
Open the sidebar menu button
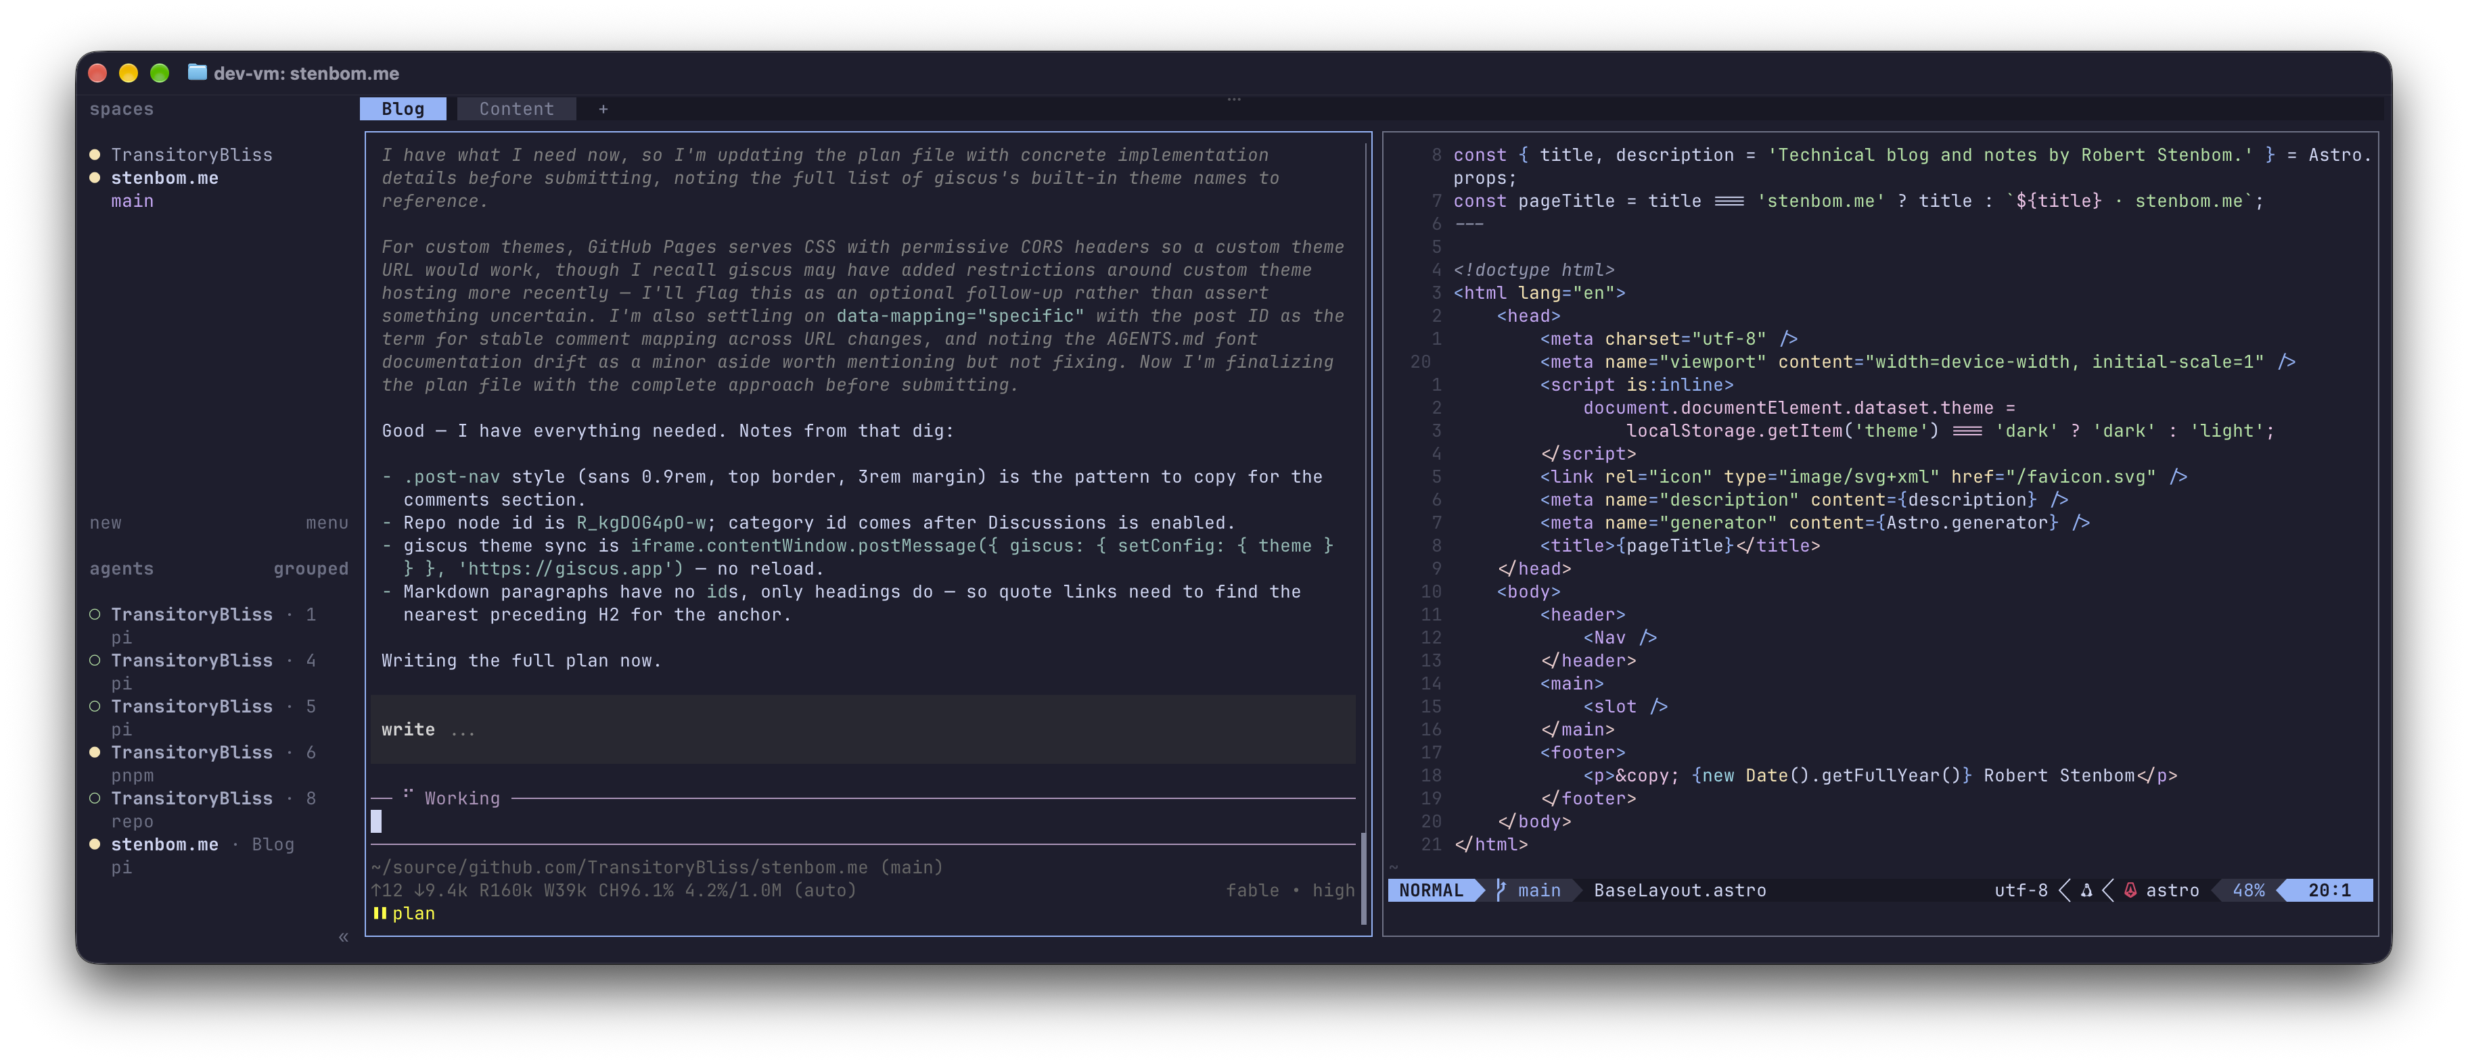pyautogui.click(x=327, y=523)
